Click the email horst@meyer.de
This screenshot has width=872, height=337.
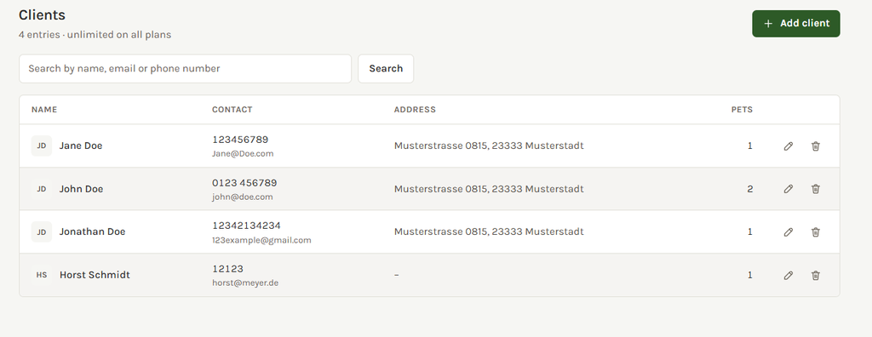tap(245, 283)
